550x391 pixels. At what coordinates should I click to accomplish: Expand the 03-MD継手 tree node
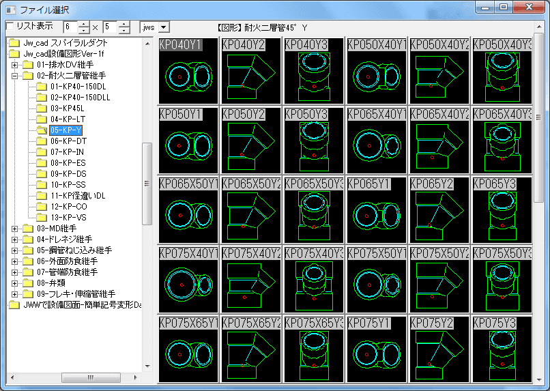[x=15, y=228]
